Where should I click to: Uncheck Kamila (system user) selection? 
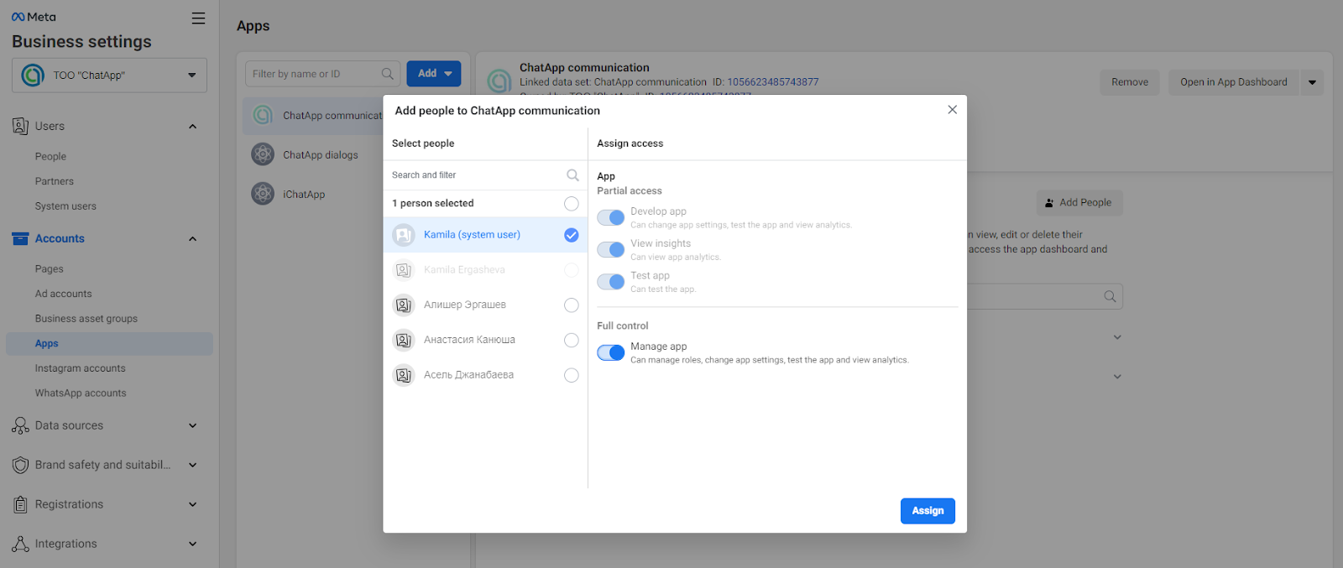pos(572,235)
